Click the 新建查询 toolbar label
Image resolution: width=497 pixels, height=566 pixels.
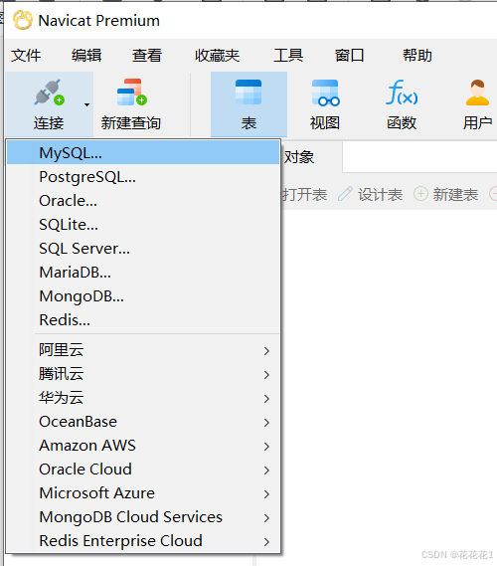(x=131, y=123)
